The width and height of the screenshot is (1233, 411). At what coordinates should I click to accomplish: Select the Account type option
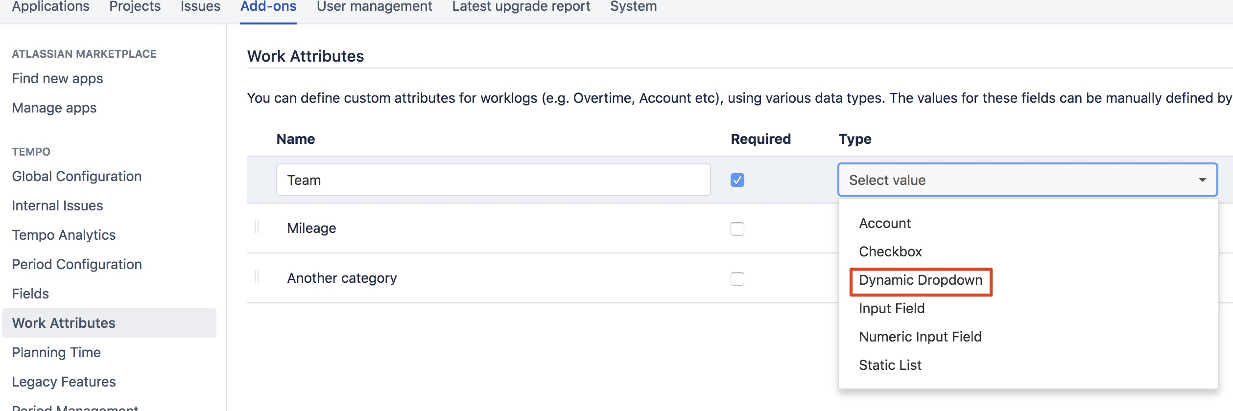(x=884, y=224)
